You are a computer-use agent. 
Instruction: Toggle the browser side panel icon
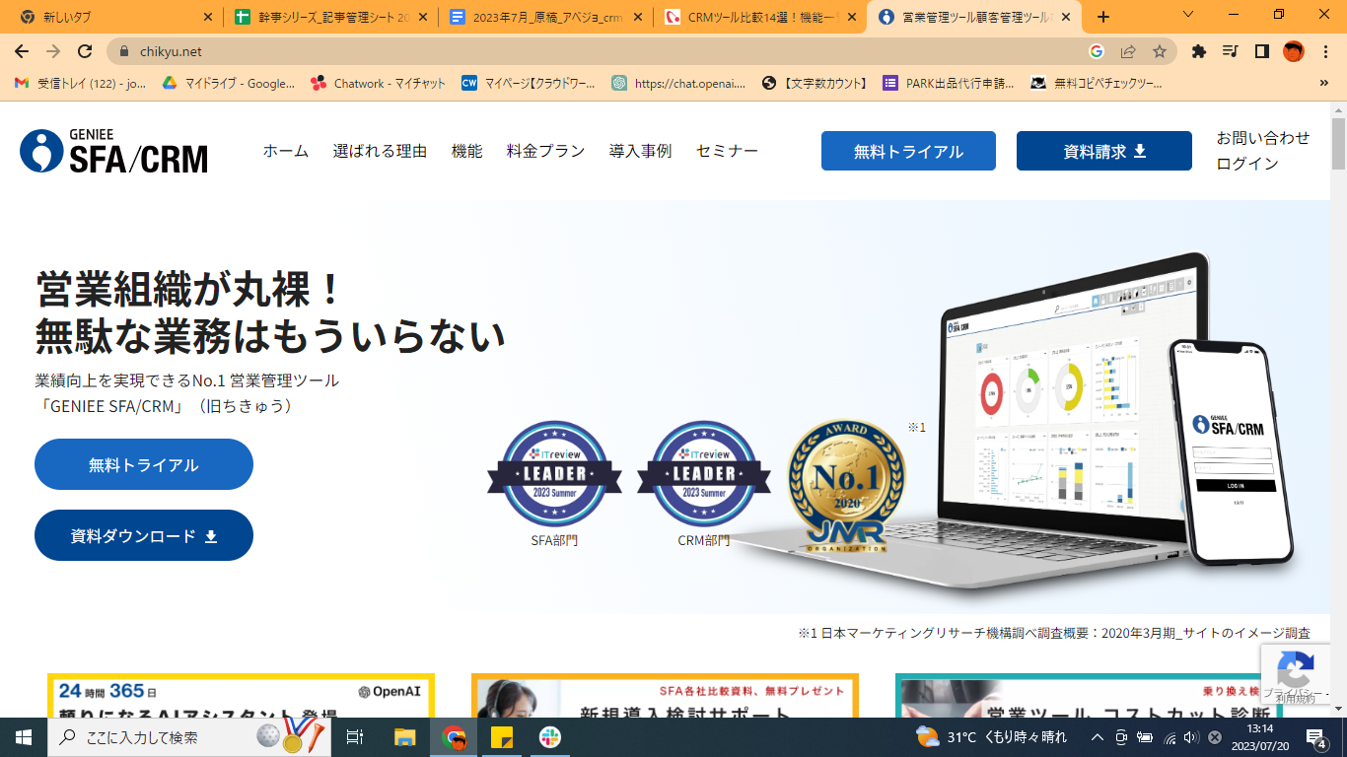click(1261, 52)
